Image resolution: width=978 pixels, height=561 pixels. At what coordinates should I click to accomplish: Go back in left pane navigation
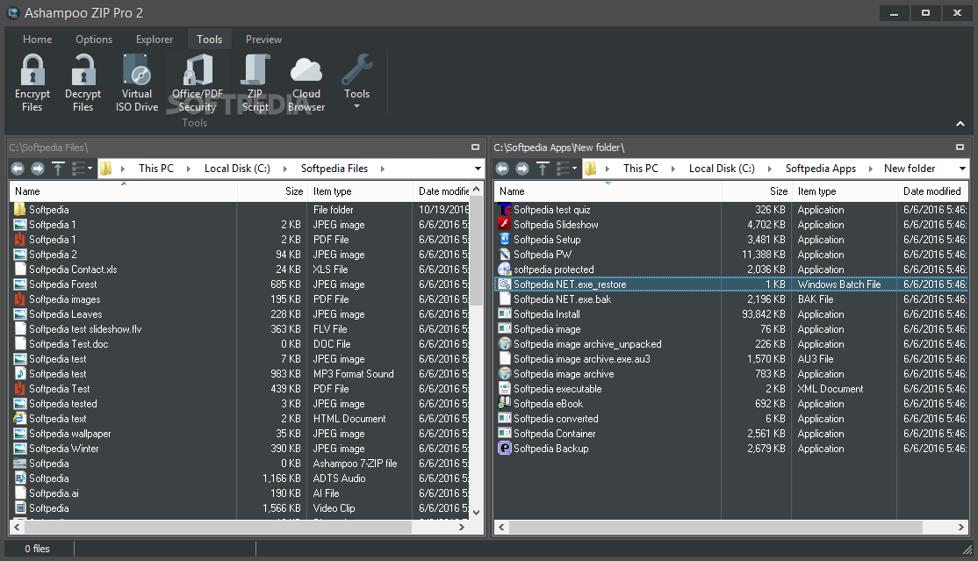point(18,169)
